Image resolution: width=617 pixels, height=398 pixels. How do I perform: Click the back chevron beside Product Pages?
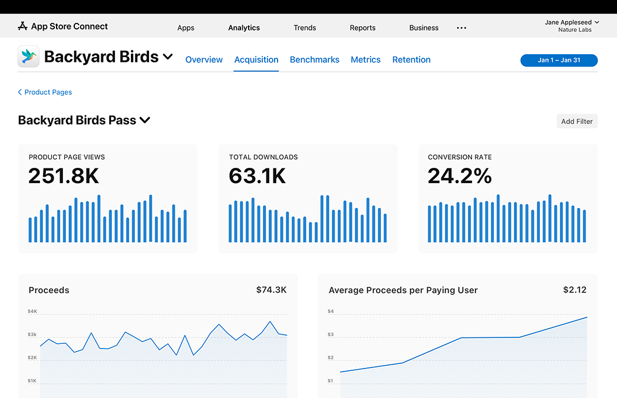point(20,92)
